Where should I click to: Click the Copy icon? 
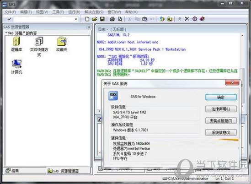[137, 19]
